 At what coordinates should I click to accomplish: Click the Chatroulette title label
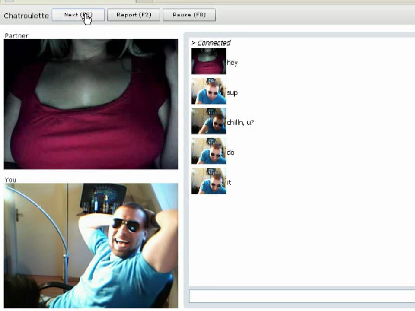[x=26, y=16]
